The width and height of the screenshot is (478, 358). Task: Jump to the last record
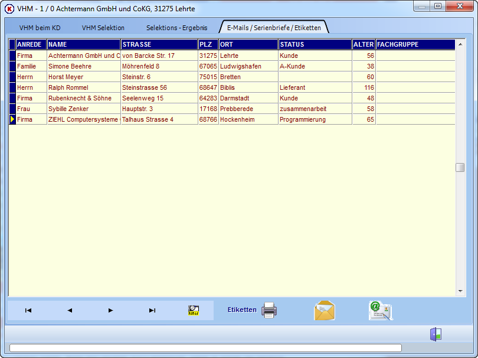(152, 310)
